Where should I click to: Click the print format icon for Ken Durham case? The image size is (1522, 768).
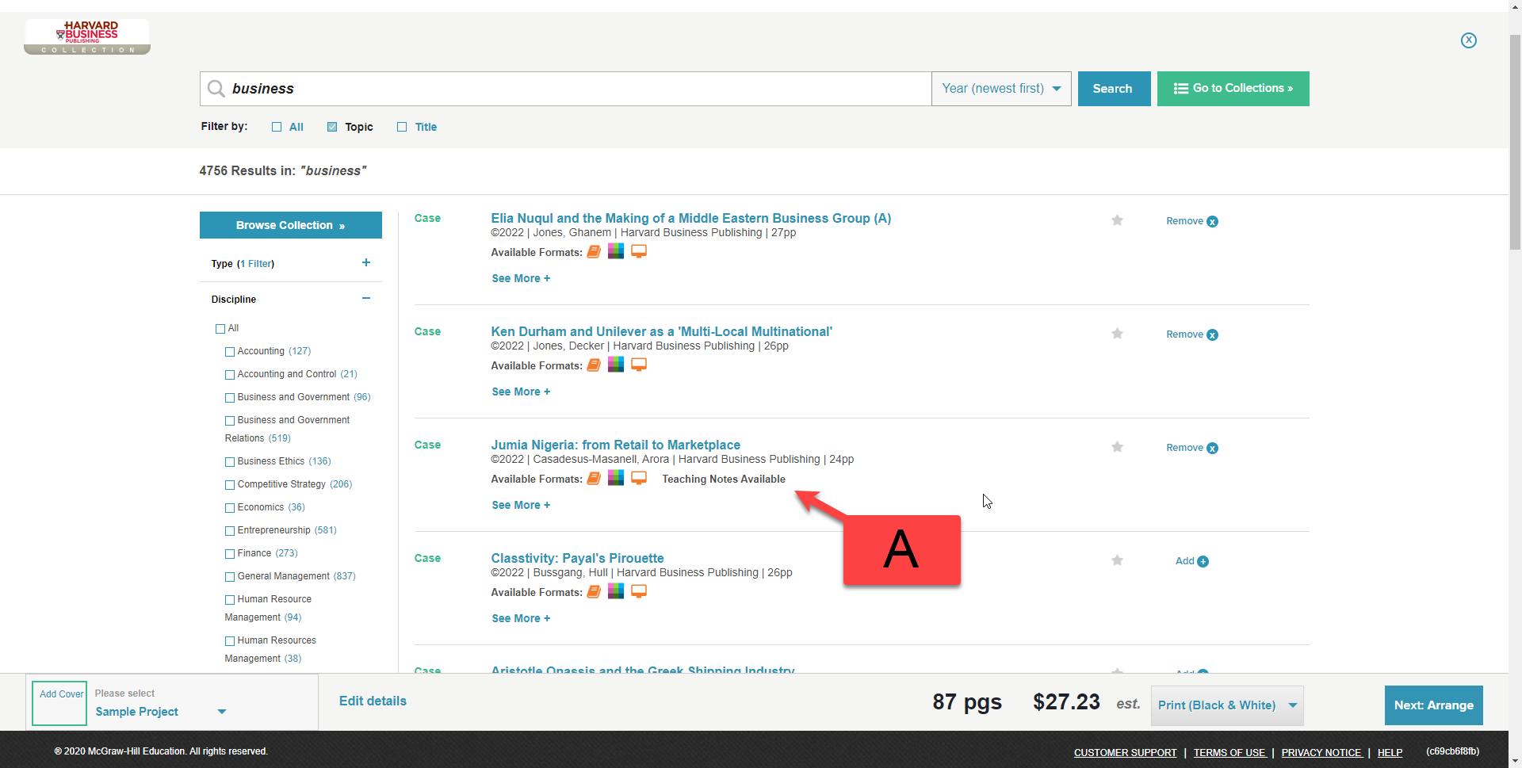594,365
